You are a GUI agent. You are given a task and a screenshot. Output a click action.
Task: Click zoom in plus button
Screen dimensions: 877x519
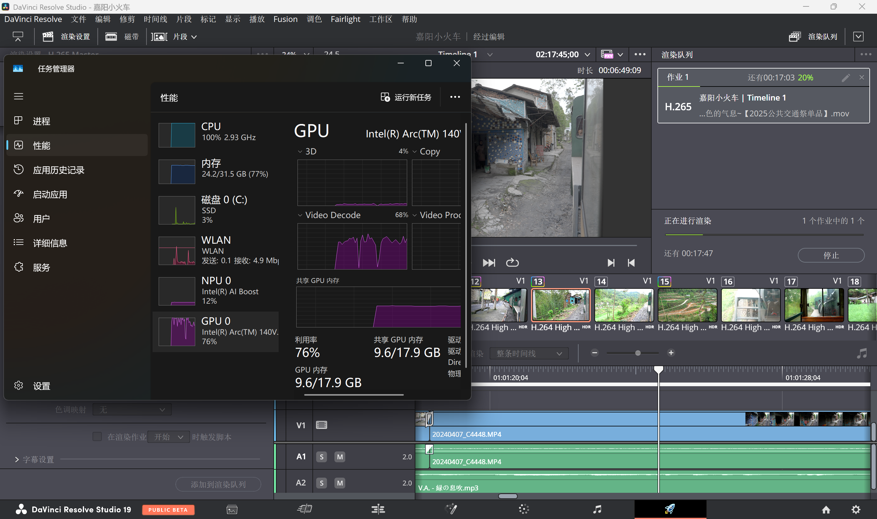(x=671, y=353)
